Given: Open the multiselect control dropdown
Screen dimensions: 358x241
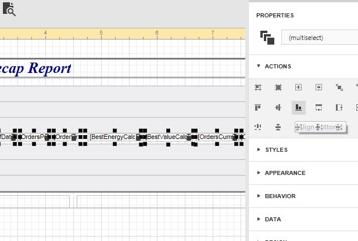Looking at the screenshot, I should pyautogui.click(x=320, y=38).
